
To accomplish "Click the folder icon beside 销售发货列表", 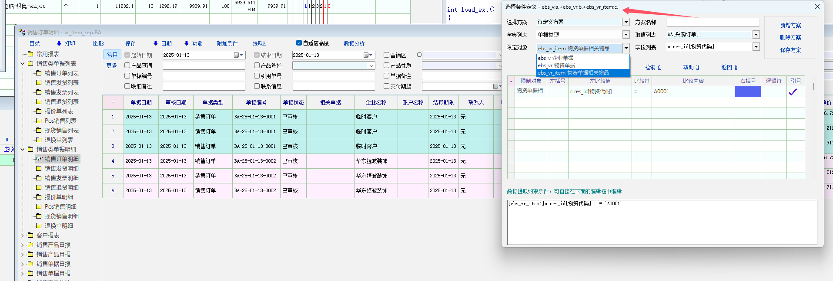I will click(x=39, y=82).
